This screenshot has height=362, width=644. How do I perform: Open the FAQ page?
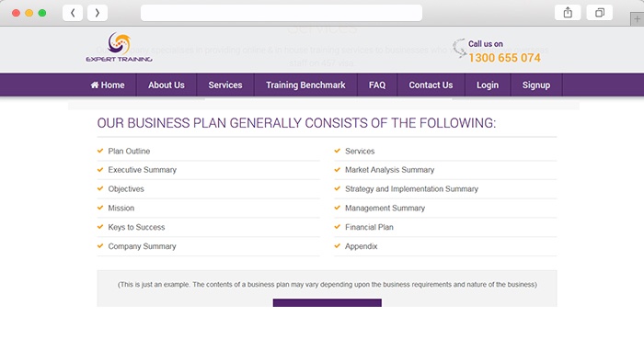tap(377, 85)
